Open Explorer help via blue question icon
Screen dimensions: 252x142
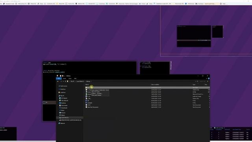(209, 78)
